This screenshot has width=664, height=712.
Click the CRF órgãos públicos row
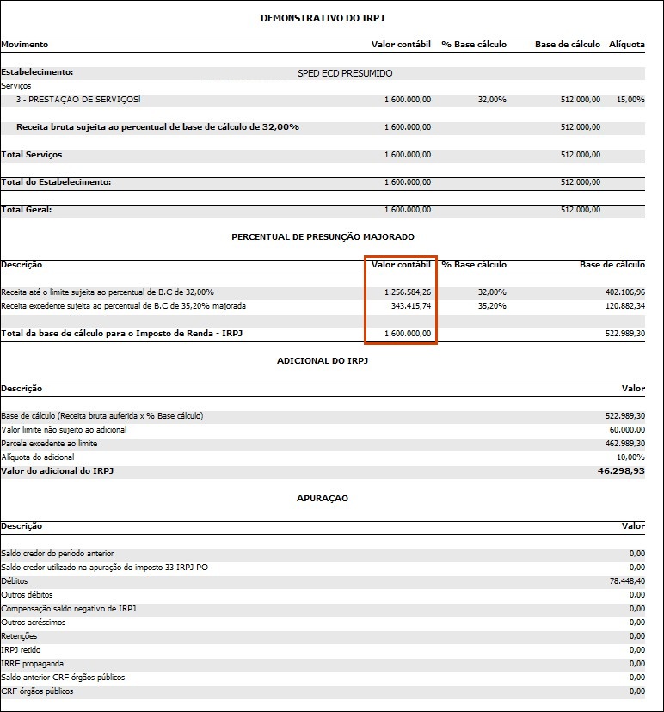point(323,691)
